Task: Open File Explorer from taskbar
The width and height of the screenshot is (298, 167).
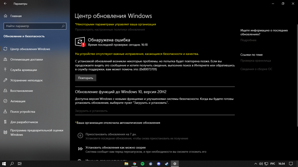Action: tap(126, 164)
